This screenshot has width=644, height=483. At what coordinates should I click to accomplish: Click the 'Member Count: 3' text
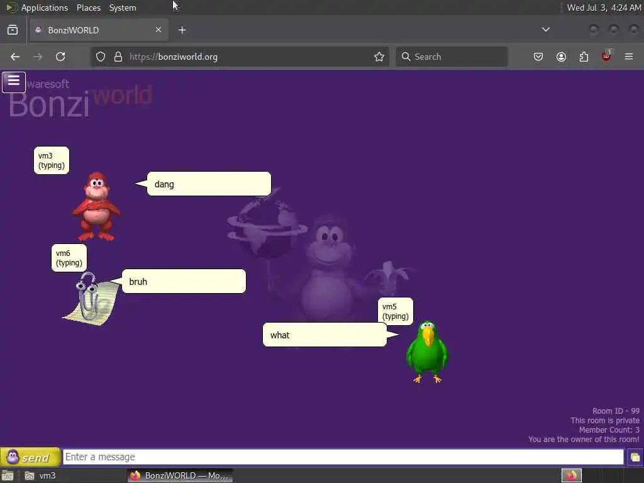(609, 430)
